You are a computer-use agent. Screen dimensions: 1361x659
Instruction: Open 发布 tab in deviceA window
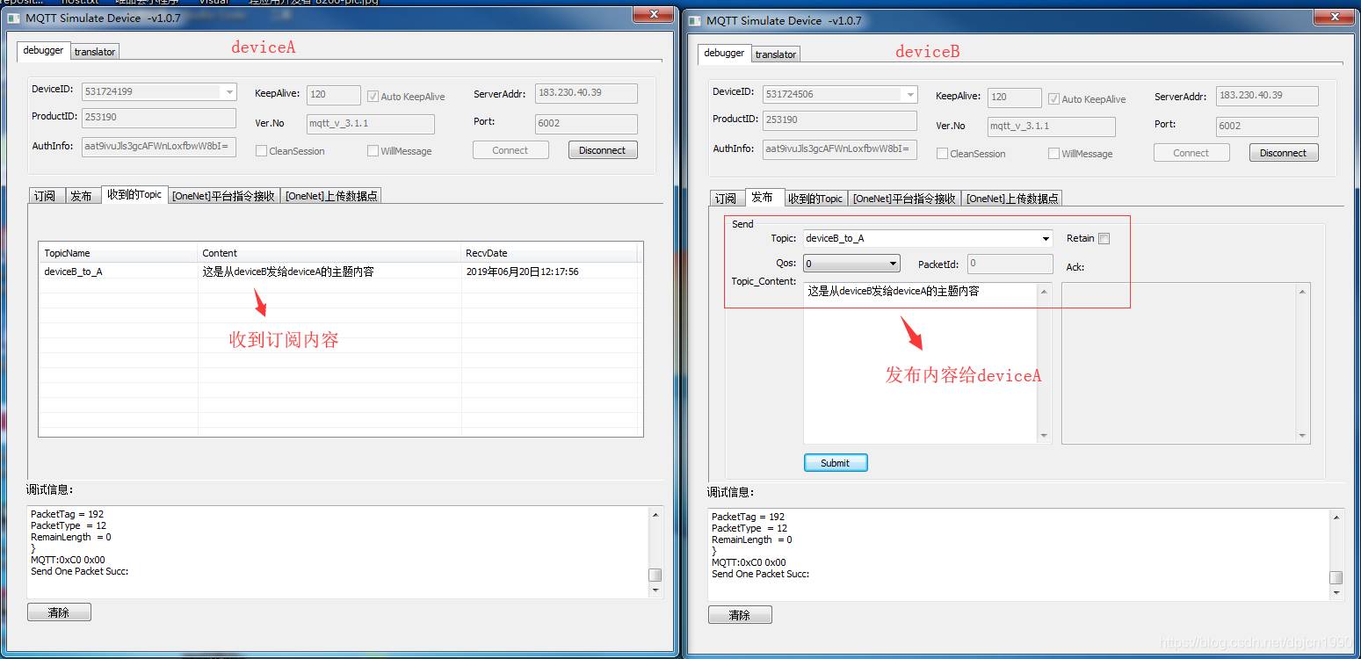tap(82, 196)
